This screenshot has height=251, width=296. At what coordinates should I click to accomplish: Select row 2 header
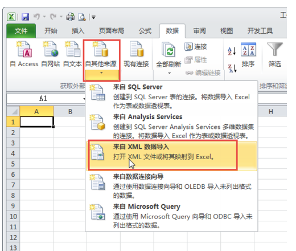pos(13,132)
